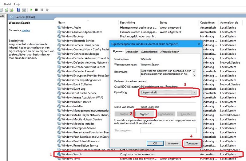Click the export list toolbar icon
Screen dimensions: 246x161
[x=11, y=10]
